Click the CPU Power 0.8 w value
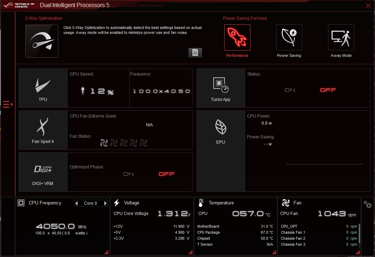Viewport: 375px width, 257px height. (x=267, y=123)
